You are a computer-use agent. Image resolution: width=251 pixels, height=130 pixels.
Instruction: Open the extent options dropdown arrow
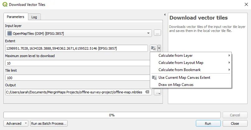[159, 48]
